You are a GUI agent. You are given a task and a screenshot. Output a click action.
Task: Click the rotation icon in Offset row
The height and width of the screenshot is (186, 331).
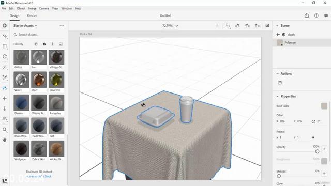pyautogui.click(x=313, y=121)
